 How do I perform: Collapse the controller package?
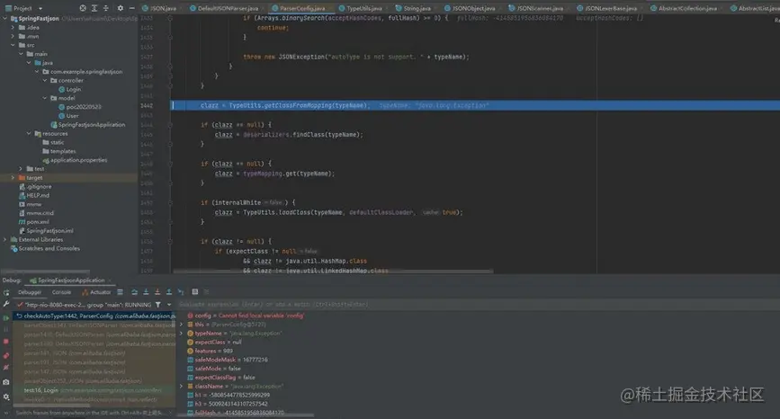(x=45, y=81)
